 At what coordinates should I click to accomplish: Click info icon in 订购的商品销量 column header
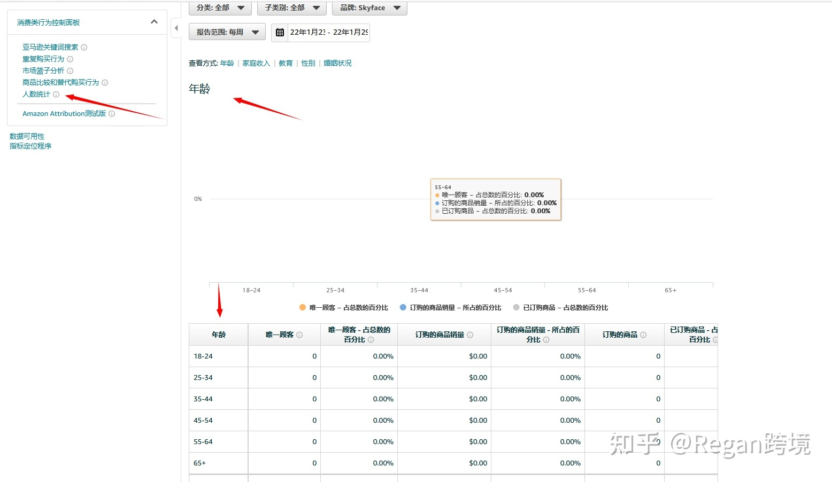(470, 335)
